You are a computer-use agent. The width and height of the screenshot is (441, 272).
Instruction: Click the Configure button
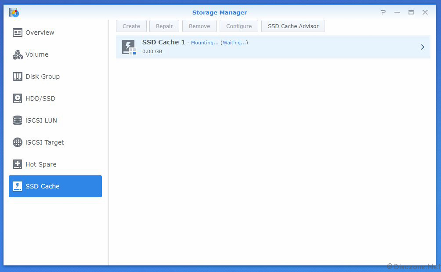(239, 26)
